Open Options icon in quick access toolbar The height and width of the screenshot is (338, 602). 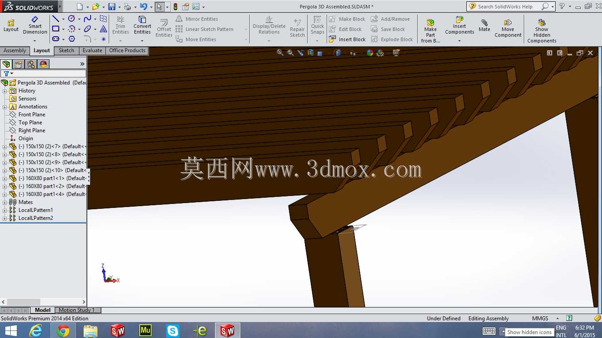pos(195,7)
